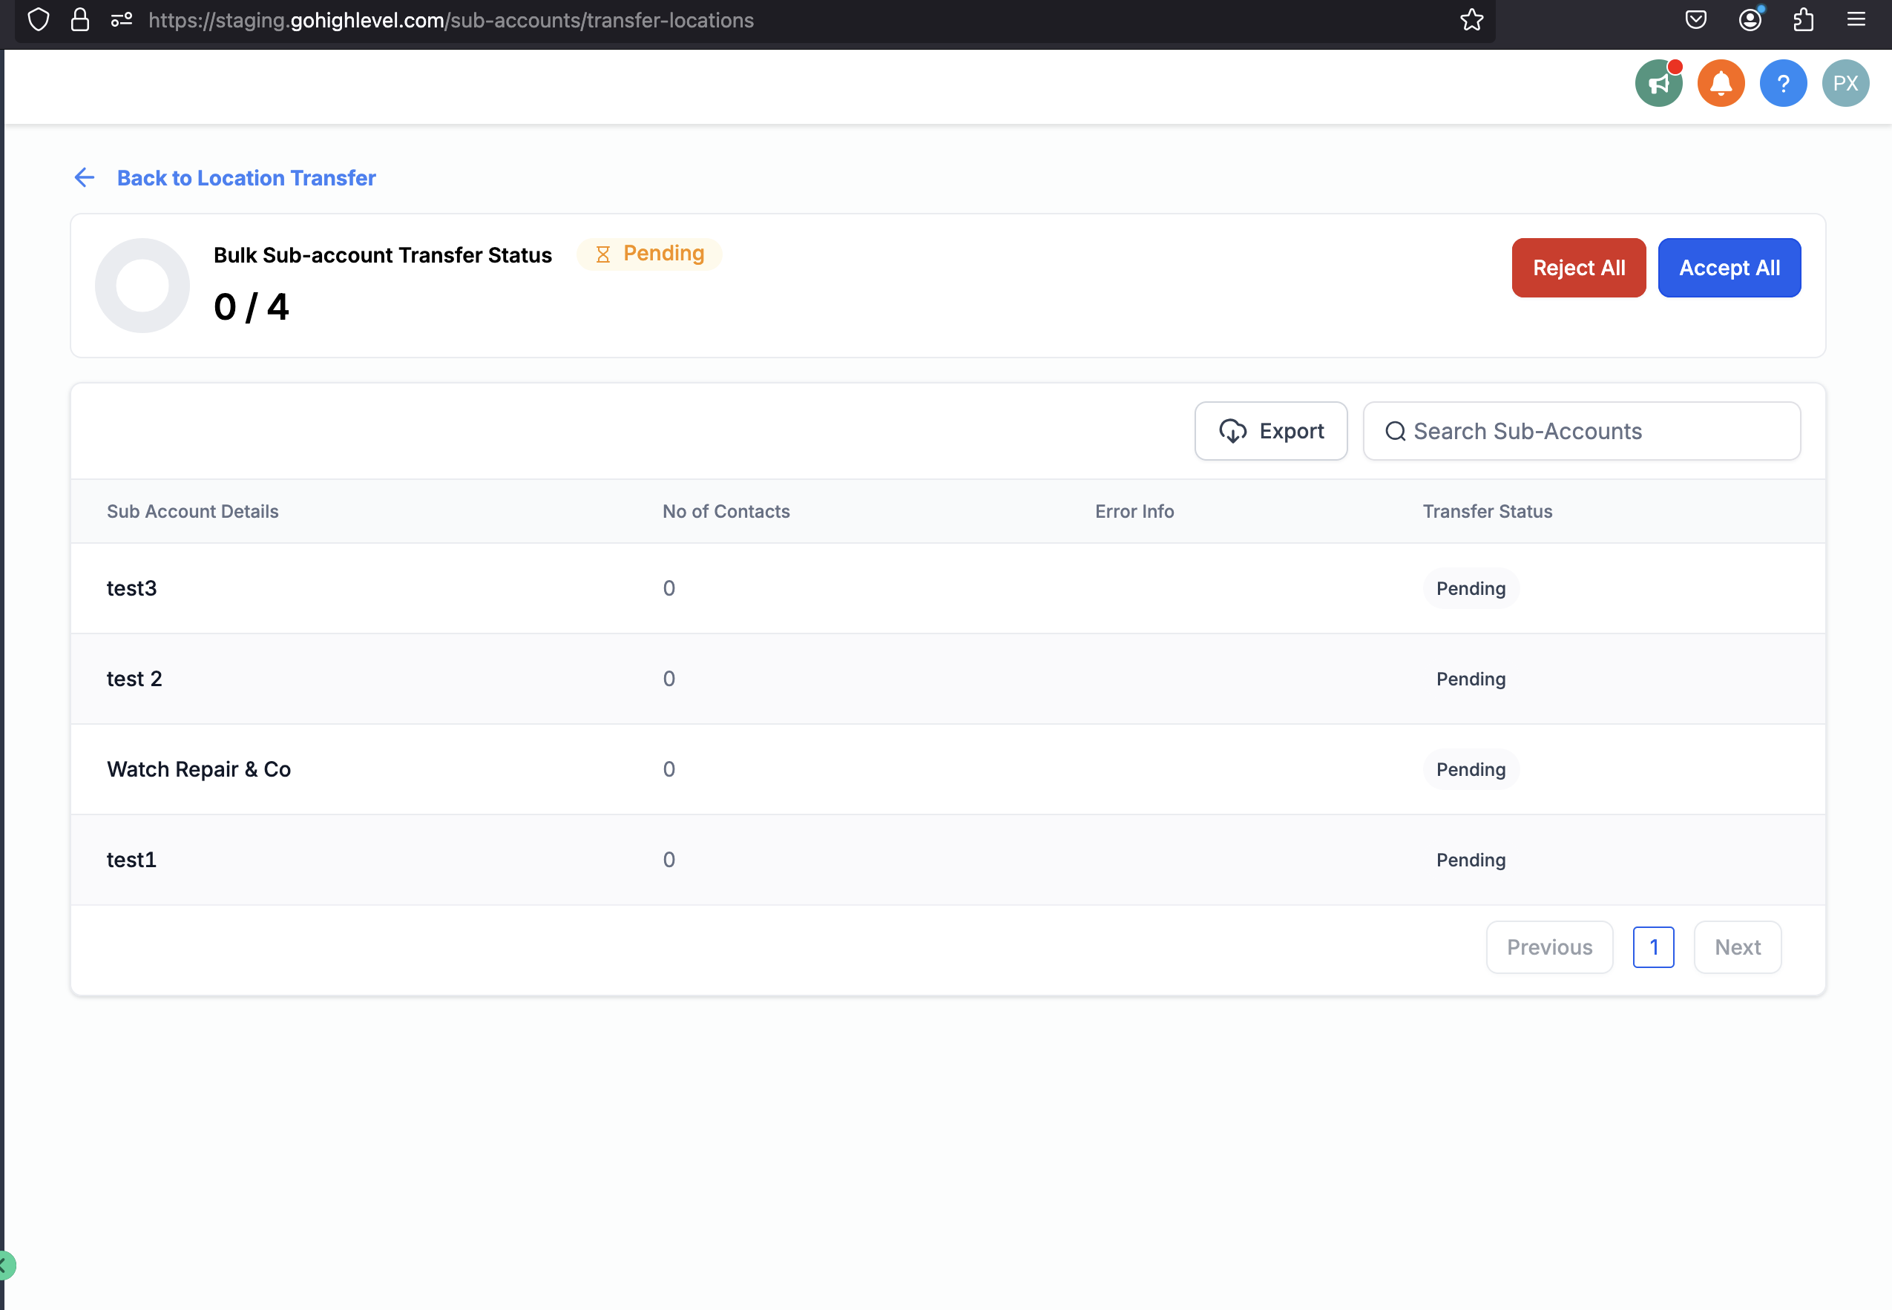
Task: Open the PX profile avatar menu
Action: click(1845, 83)
